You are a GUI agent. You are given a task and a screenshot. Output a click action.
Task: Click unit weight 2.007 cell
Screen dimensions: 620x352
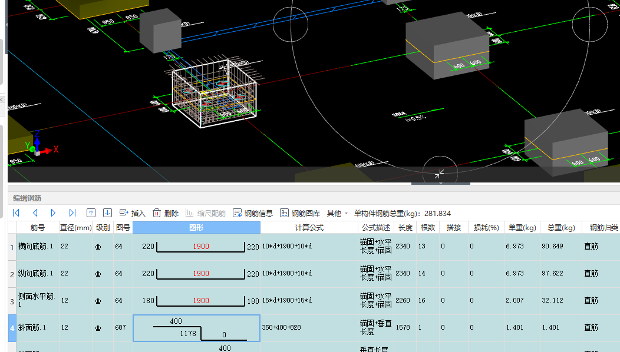click(522, 301)
